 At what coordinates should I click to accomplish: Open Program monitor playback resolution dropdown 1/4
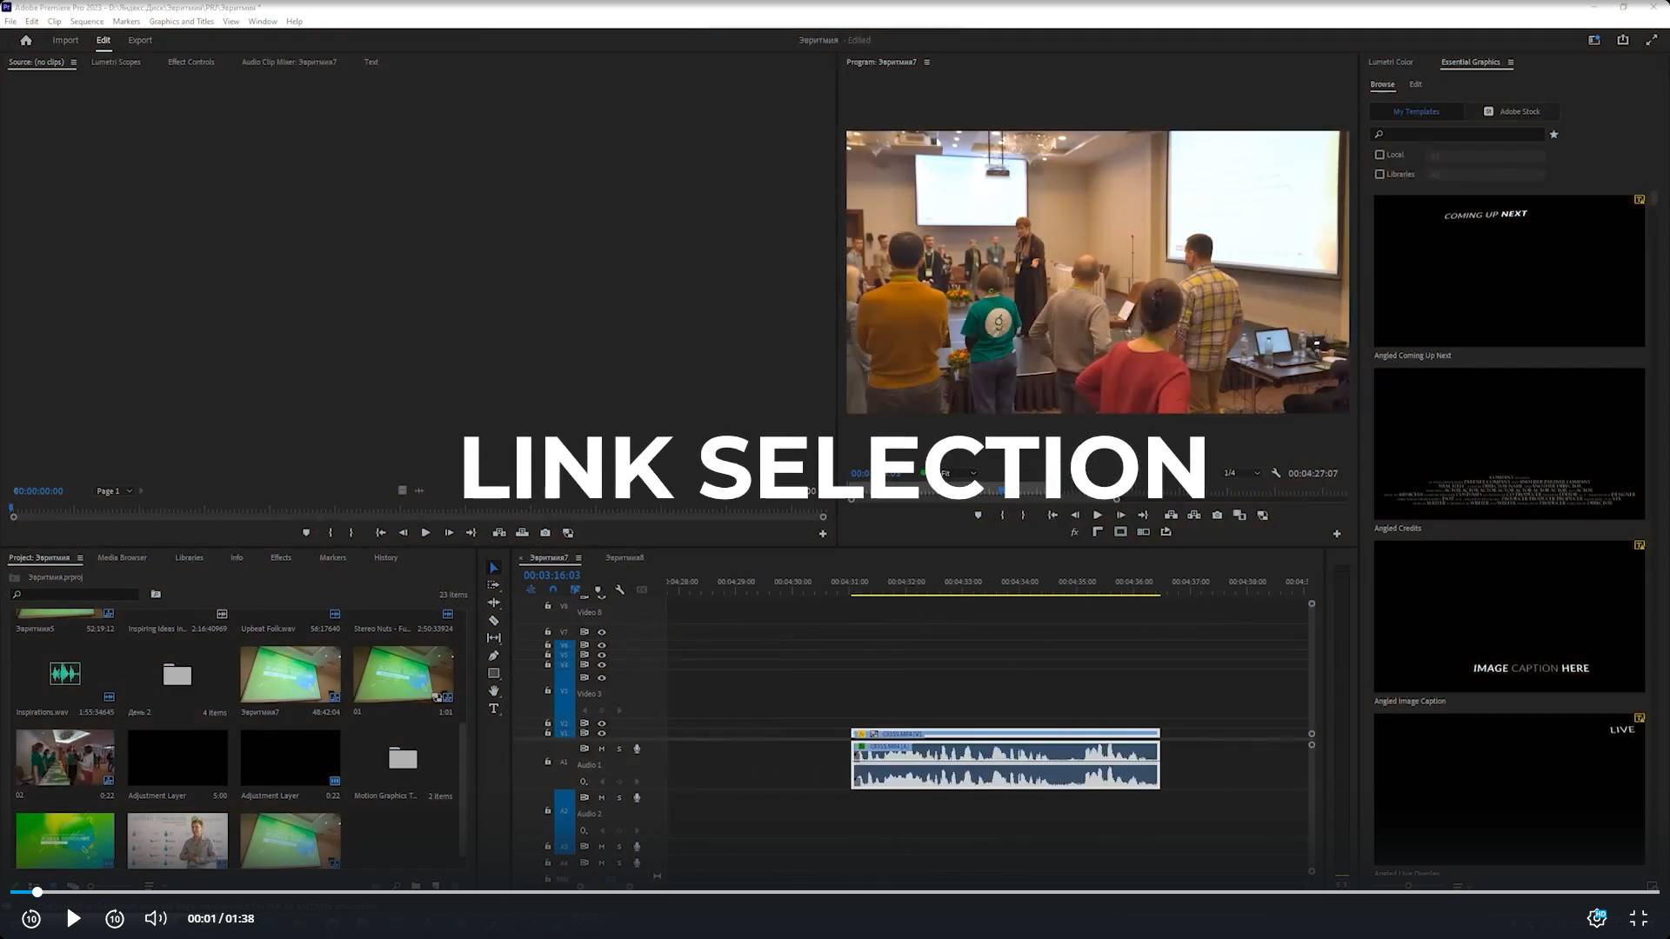pos(1242,473)
